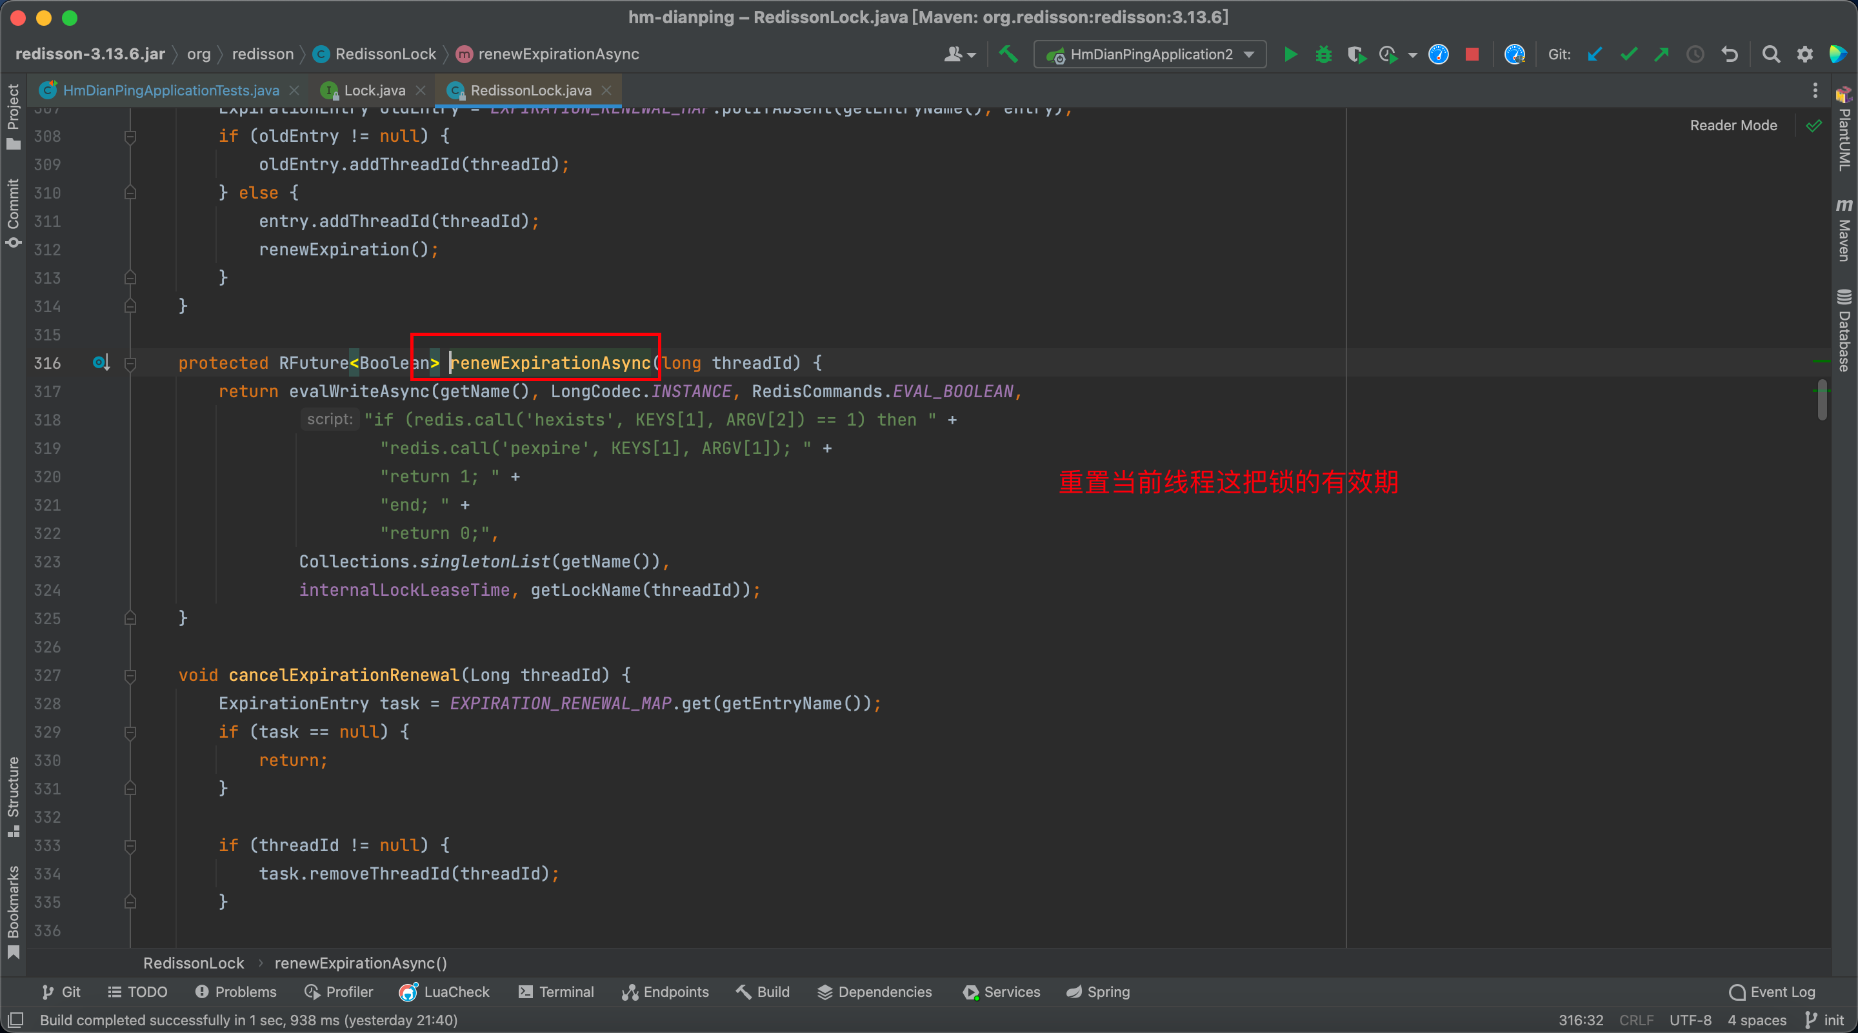Click renewExpirationAsync() in bottom breadcrumb
Image resolution: width=1858 pixels, height=1033 pixels.
point(361,962)
